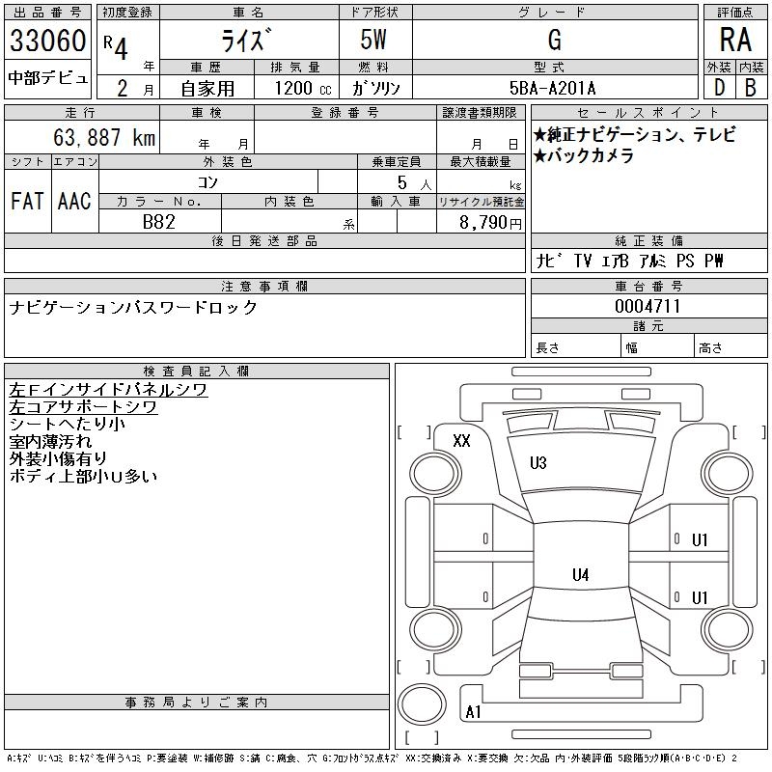Viewport: 772px width, 772px height.
Task: Select the exterior grade D
Action: (x=719, y=88)
